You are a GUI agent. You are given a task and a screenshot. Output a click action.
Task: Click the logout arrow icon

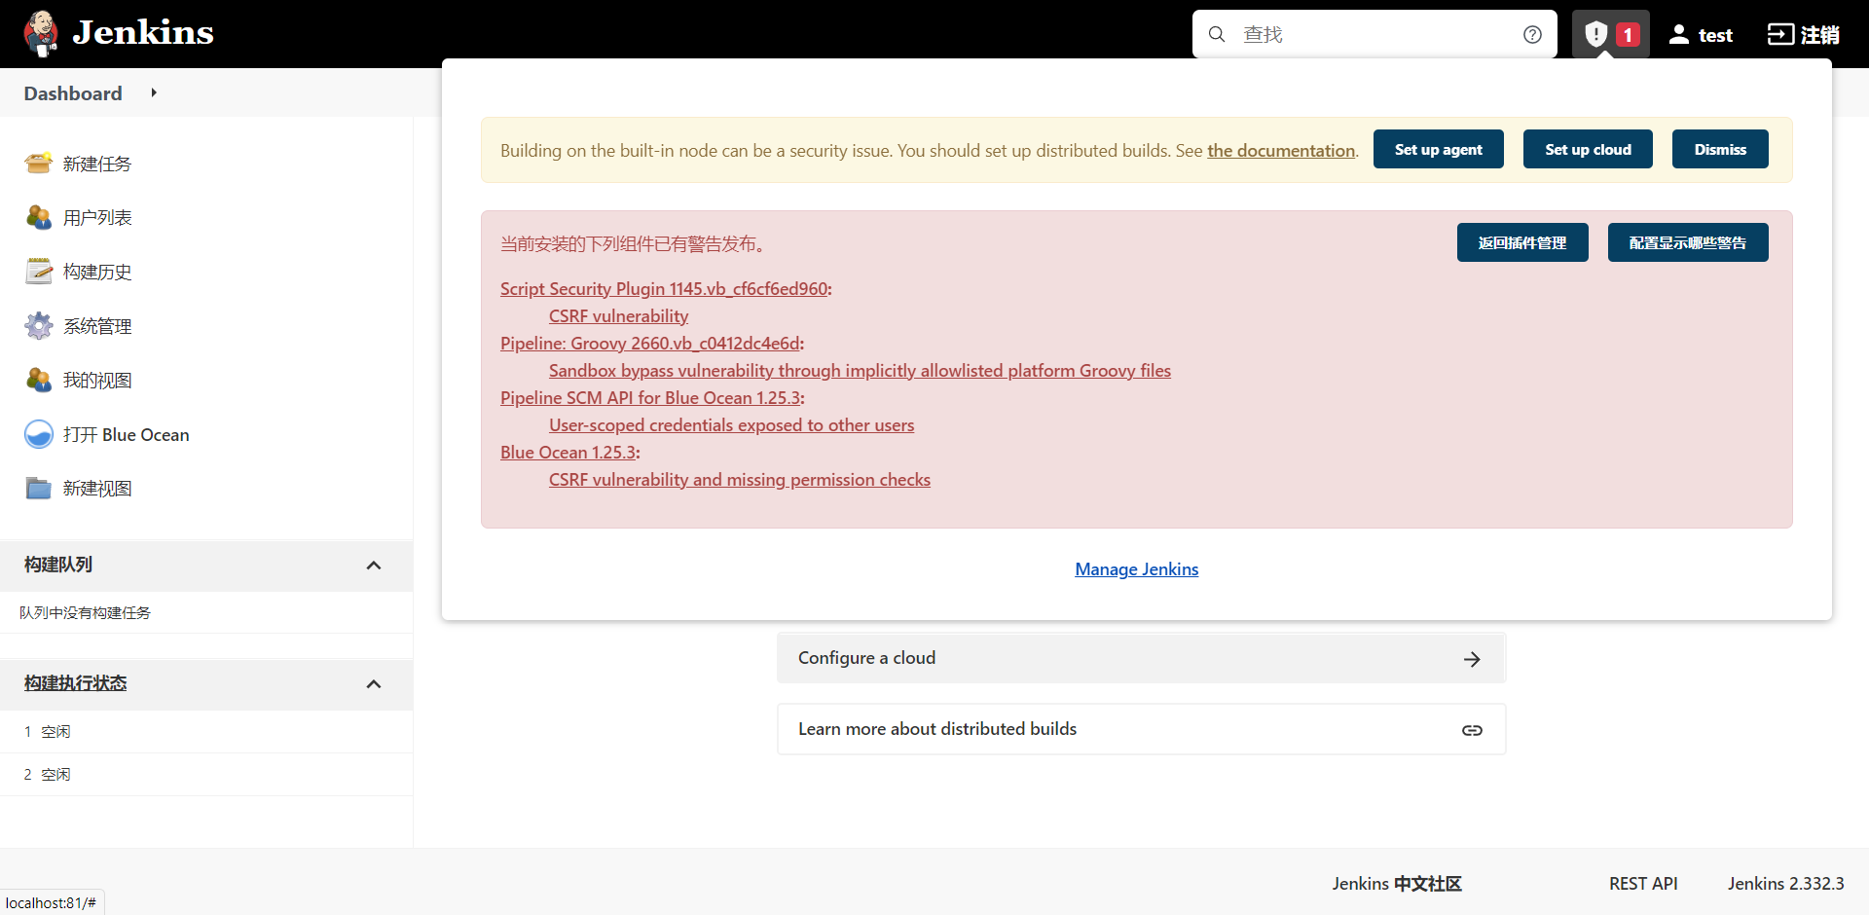(1780, 34)
